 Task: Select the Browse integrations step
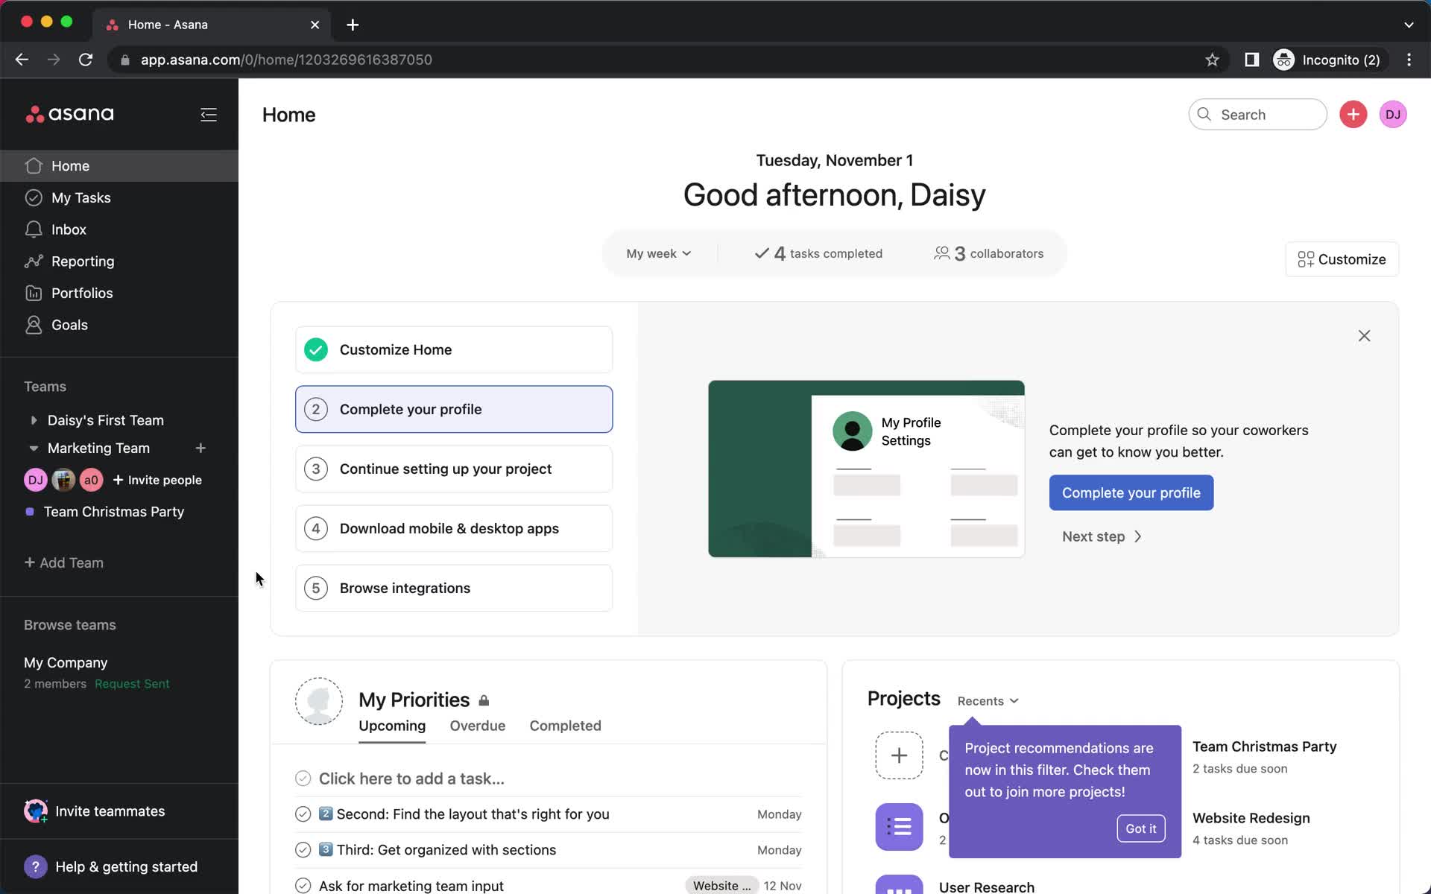454,588
